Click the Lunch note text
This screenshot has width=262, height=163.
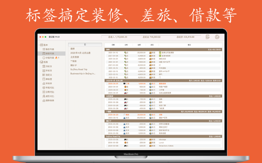[x=161, y=143]
